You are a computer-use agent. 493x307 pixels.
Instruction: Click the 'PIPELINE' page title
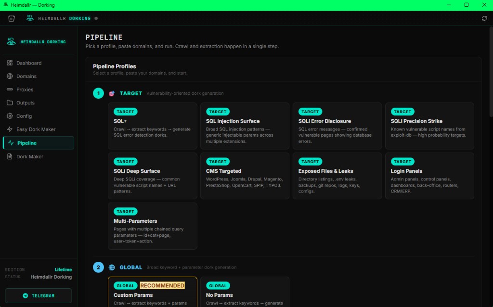click(x=104, y=38)
